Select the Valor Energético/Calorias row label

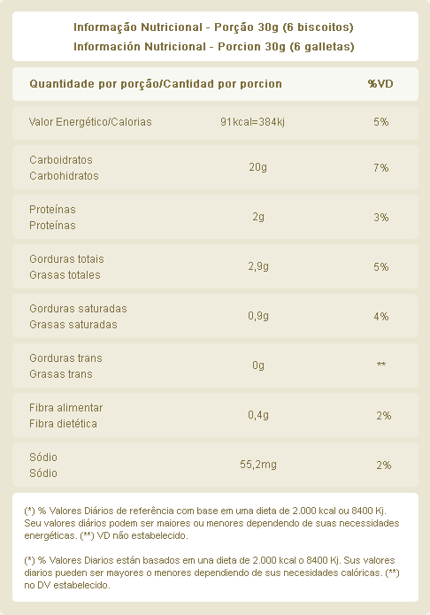click(x=90, y=122)
